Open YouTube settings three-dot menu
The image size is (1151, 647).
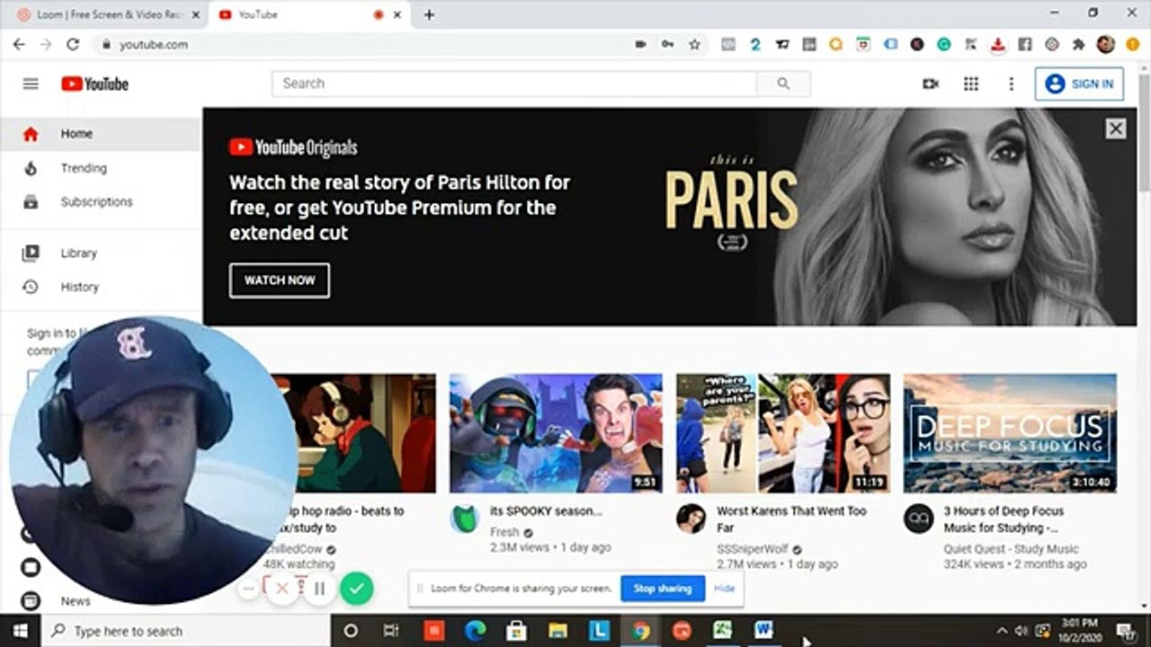[1011, 84]
